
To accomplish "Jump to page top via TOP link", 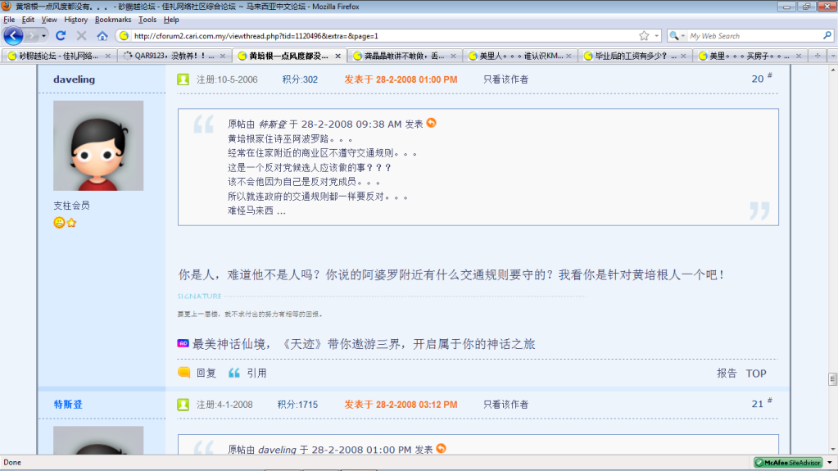I will [755, 373].
